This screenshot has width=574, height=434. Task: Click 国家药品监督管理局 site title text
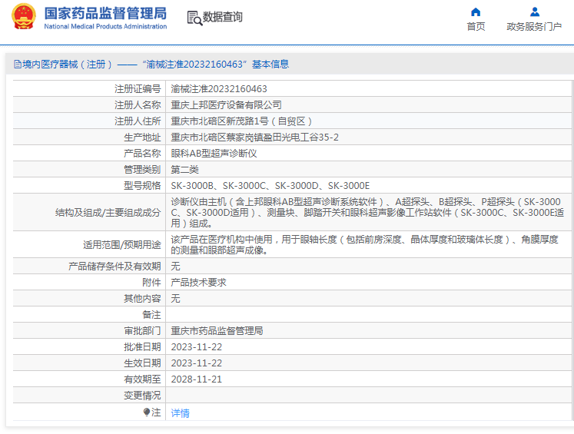click(105, 13)
